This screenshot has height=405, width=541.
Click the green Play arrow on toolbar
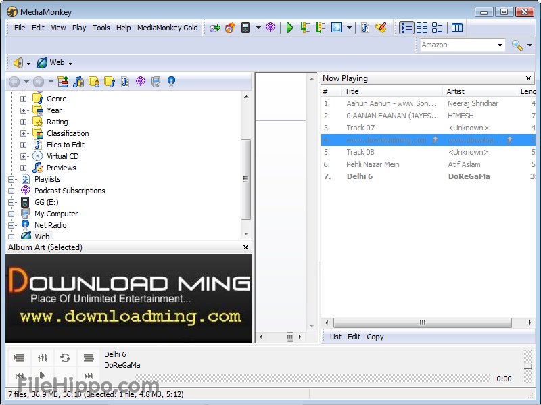coord(289,28)
